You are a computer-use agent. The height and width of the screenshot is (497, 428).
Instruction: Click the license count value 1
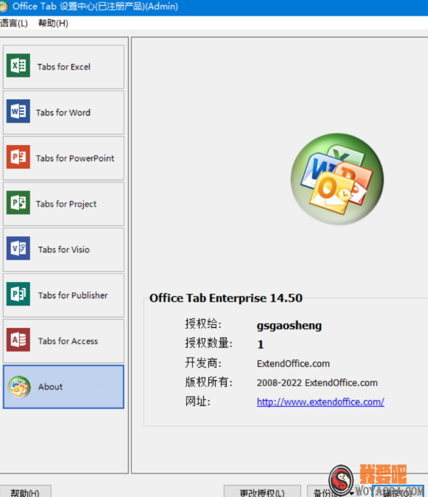[x=260, y=344]
